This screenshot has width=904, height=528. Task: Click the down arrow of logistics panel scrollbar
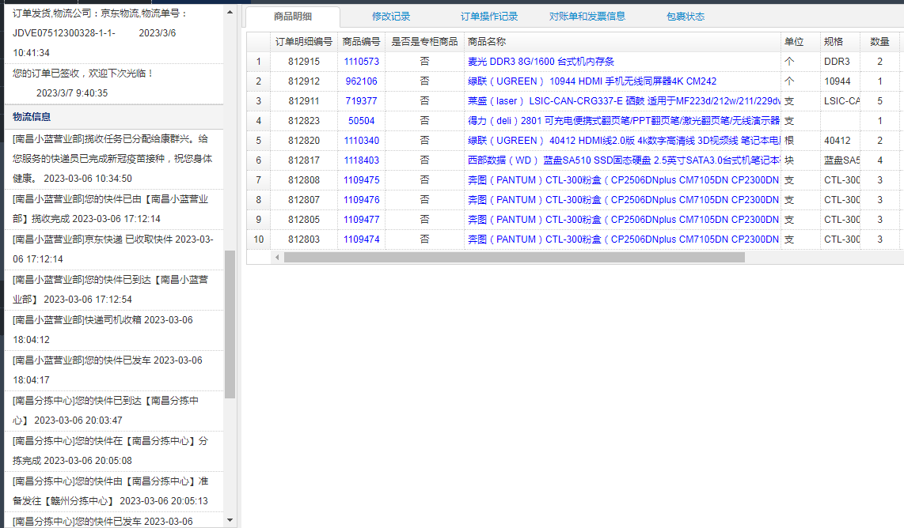point(230,520)
